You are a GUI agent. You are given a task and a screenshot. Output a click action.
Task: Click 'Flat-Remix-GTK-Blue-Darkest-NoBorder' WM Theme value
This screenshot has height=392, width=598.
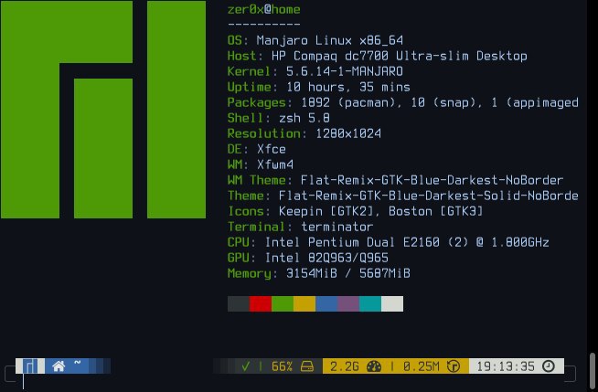[432, 180]
